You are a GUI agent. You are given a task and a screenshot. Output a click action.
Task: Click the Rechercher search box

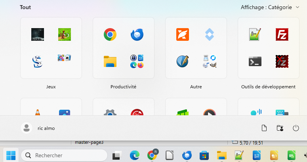(x=64, y=155)
